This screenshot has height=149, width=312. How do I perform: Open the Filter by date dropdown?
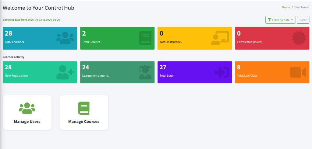(280, 20)
